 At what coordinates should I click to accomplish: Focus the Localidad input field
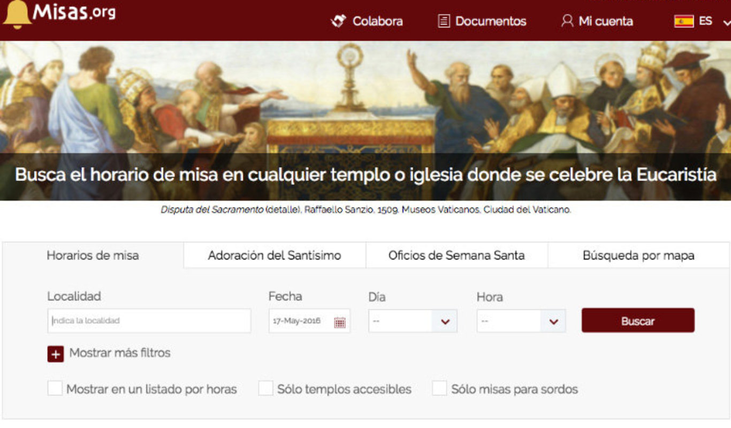(x=149, y=321)
